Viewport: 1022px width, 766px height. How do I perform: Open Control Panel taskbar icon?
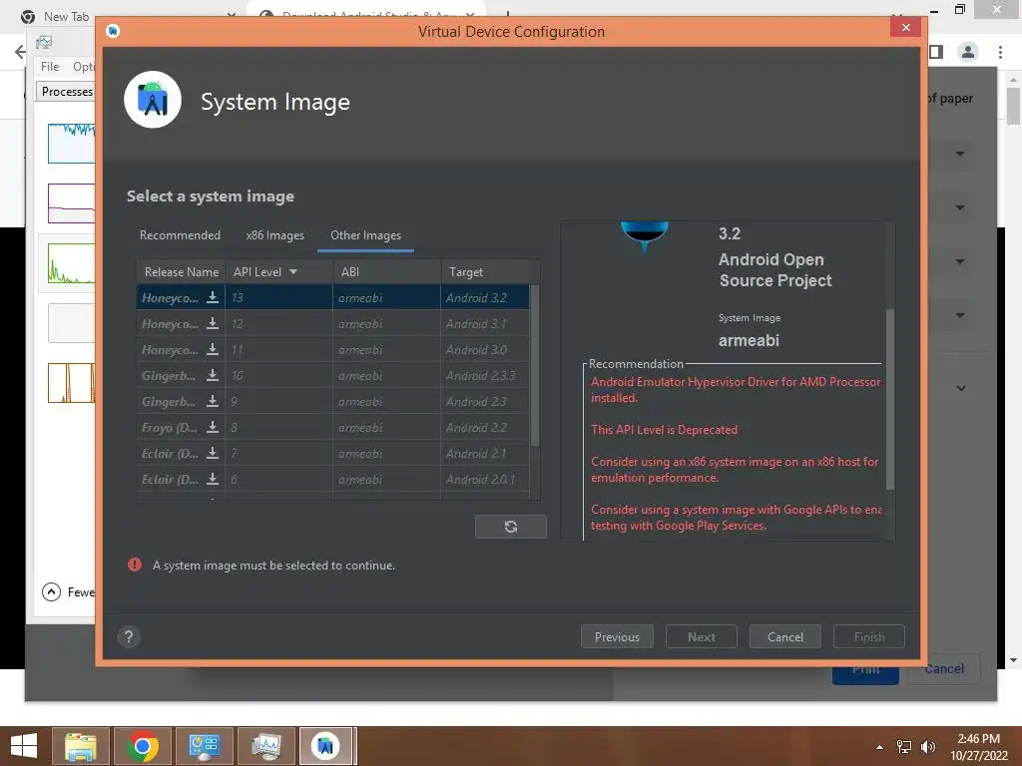(205, 746)
